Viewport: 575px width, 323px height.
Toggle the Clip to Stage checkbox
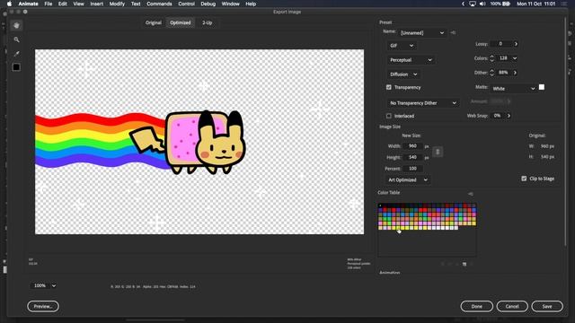coord(524,179)
